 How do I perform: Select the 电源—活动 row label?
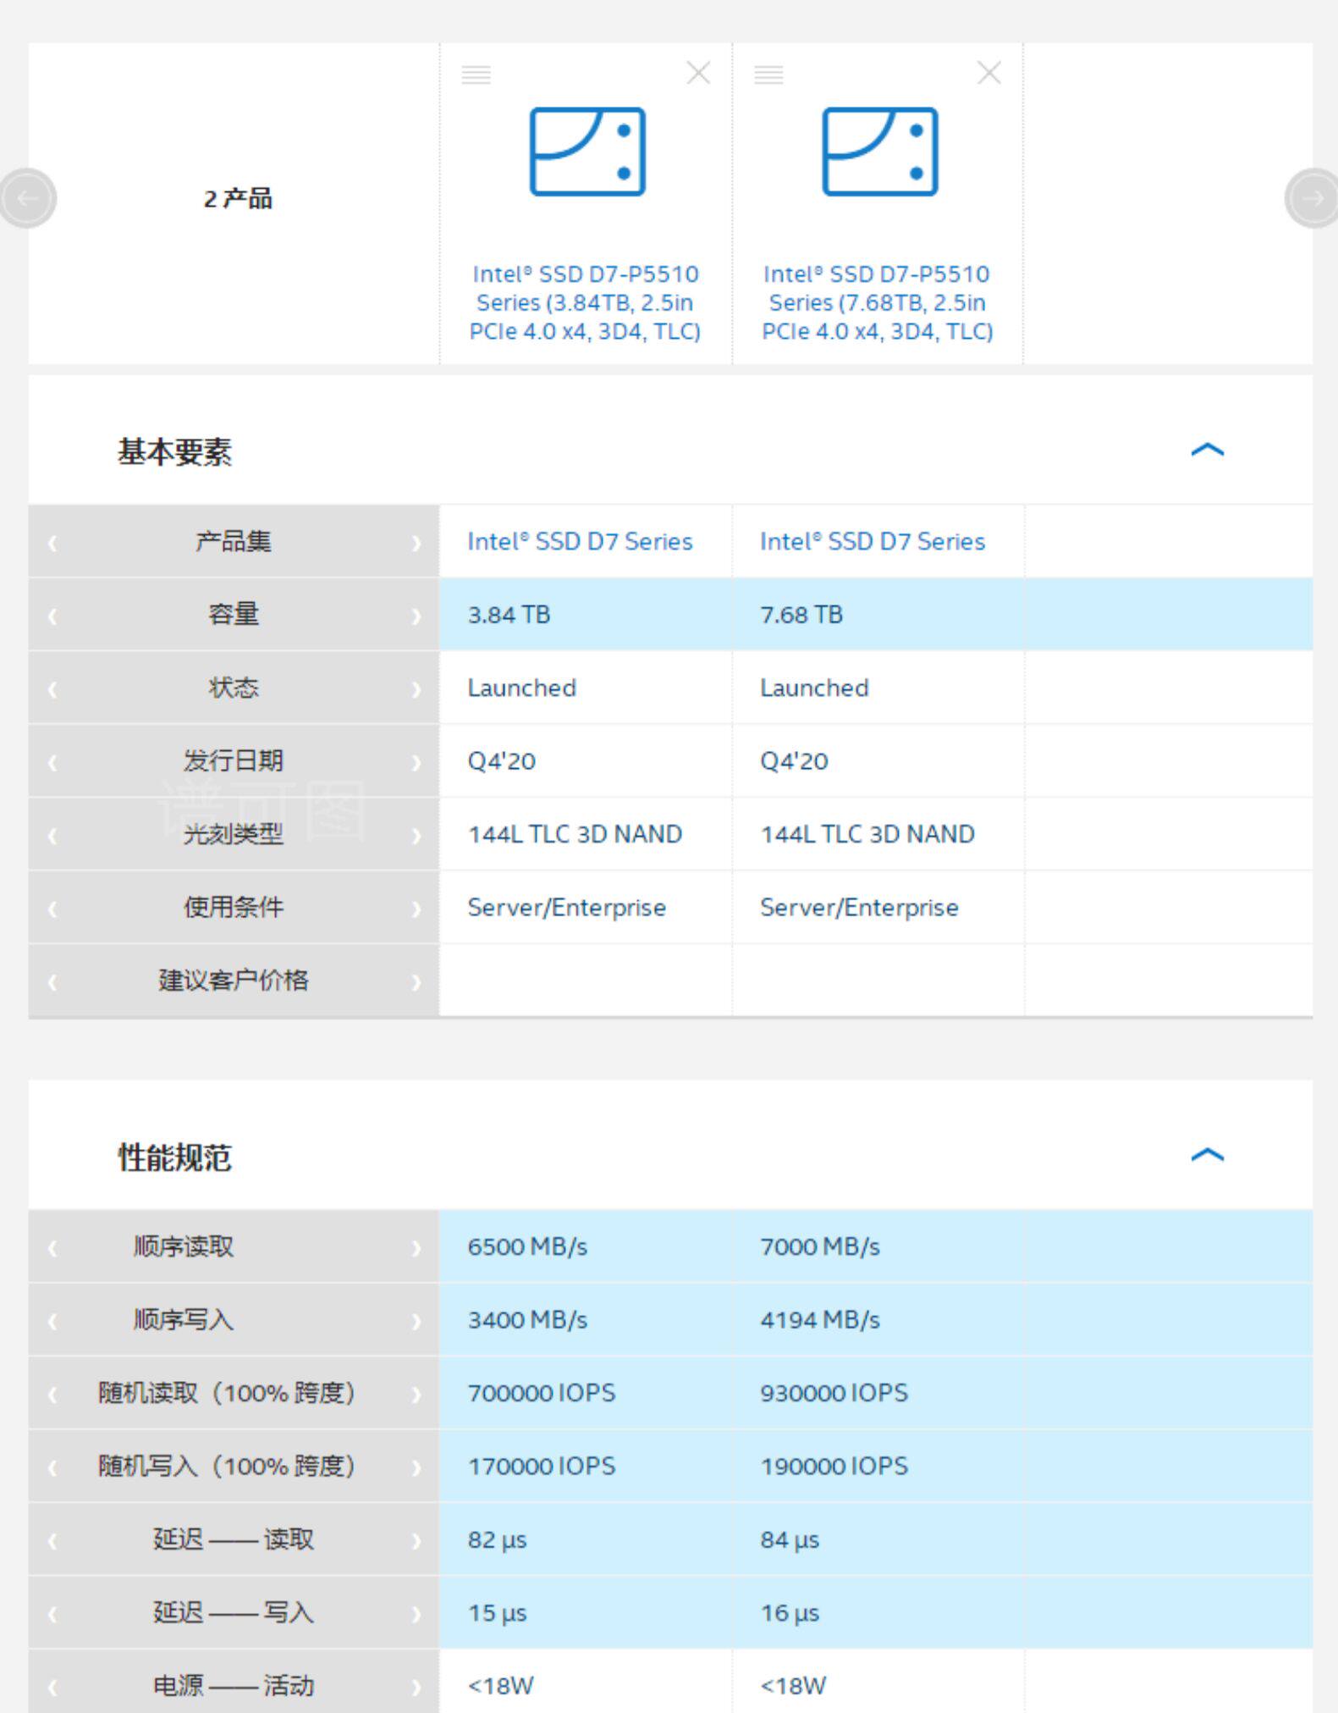pyautogui.click(x=234, y=1685)
